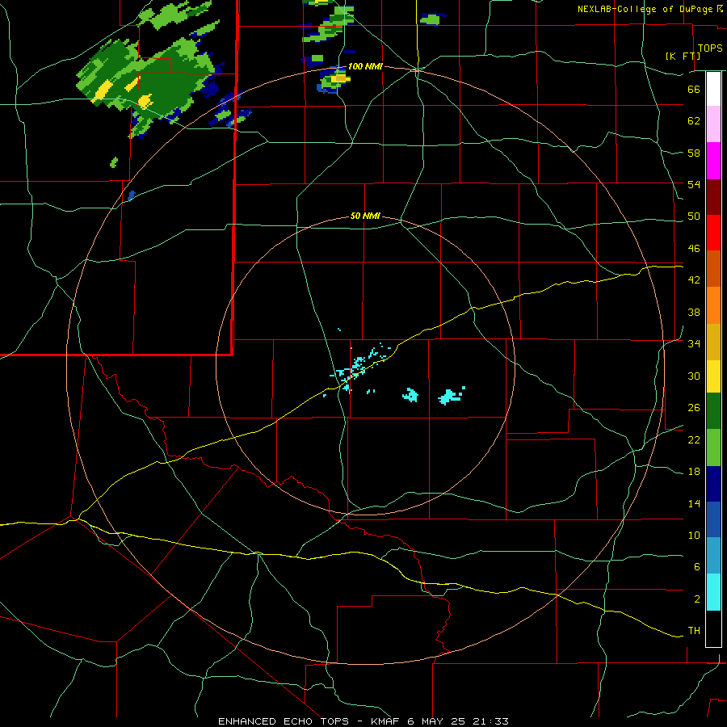Click the 18 value on the legend
727x727 pixels.
pyautogui.click(x=694, y=472)
